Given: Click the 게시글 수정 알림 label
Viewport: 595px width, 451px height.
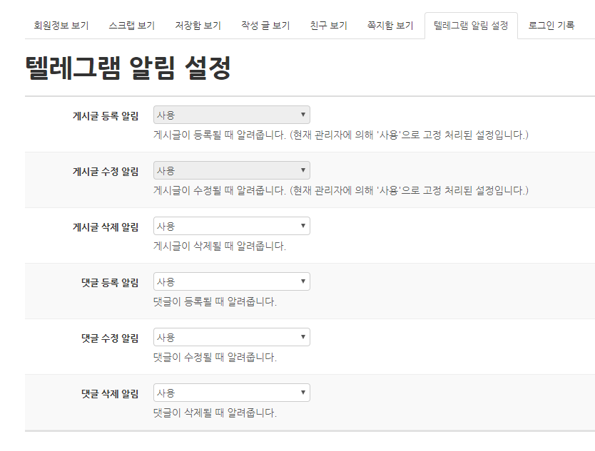Looking at the screenshot, I should tap(106, 171).
